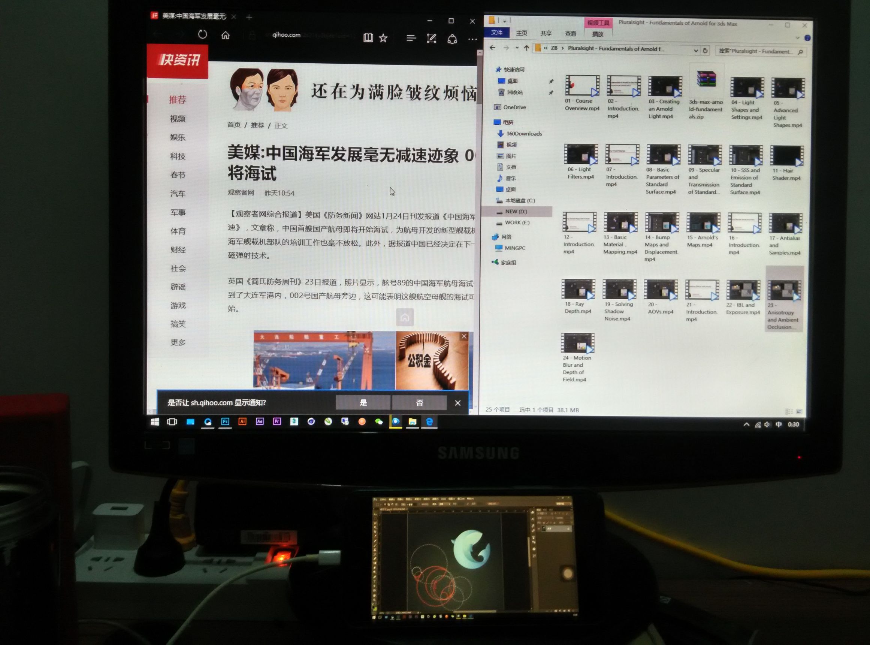Viewport: 870px width, 645px height.
Task: Select WORK (E:) drive
Action: [x=517, y=222]
